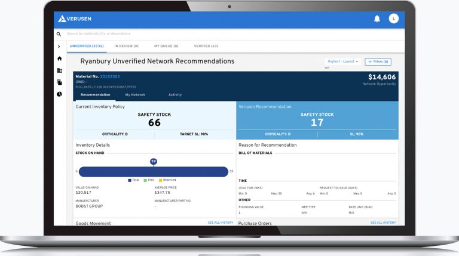The width and height of the screenshot is (459, 256).
Task: Click the Verusen logo
Action: coord(75,18)
